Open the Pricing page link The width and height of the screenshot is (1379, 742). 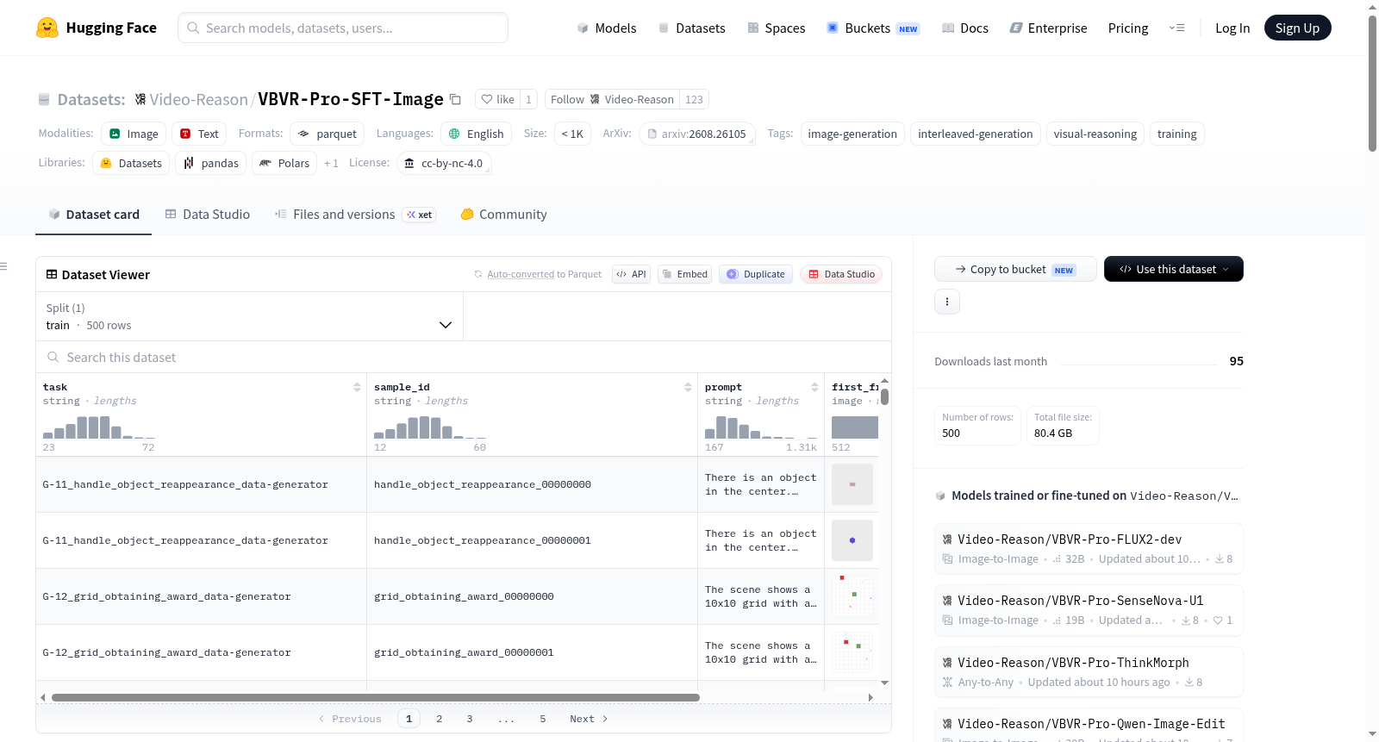tap(1127, 28)
